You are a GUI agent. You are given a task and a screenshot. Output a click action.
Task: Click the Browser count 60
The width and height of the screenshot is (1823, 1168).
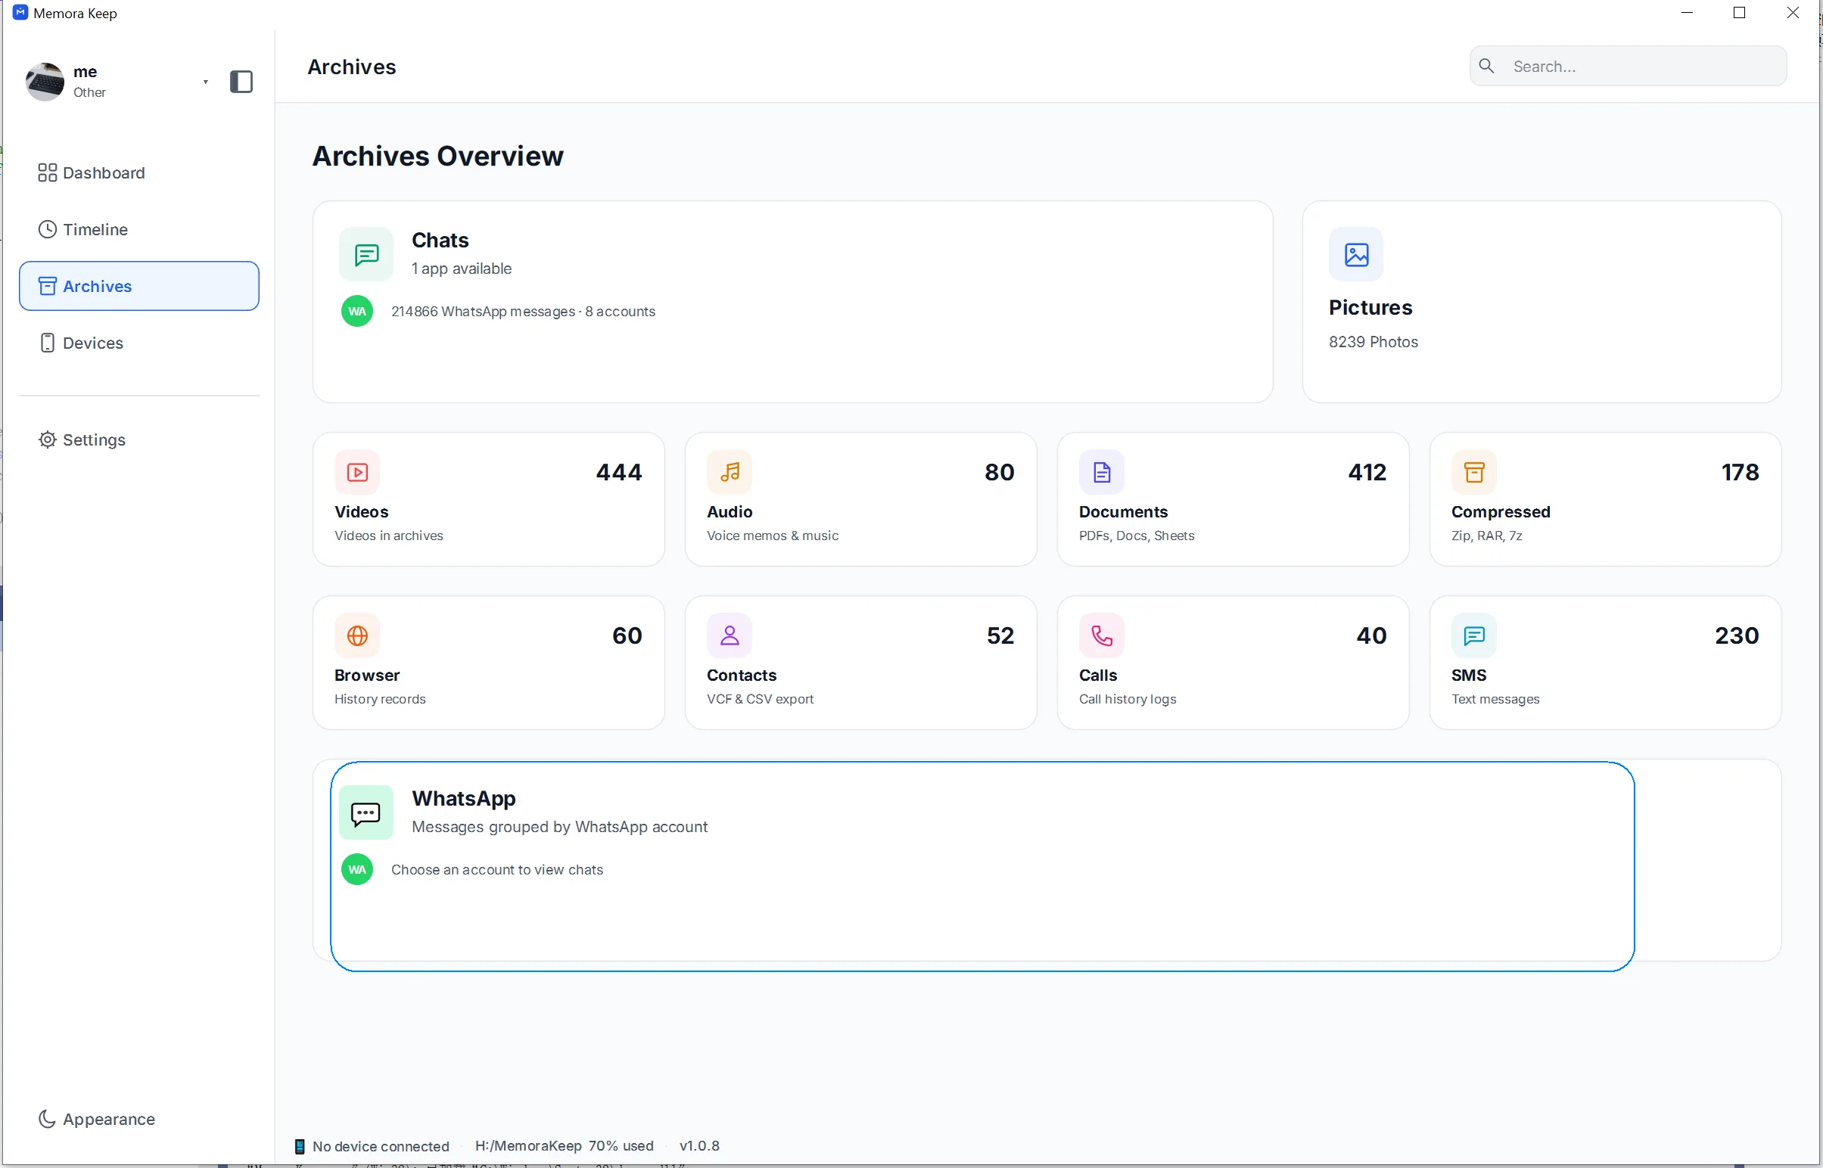tap(627, 635)
